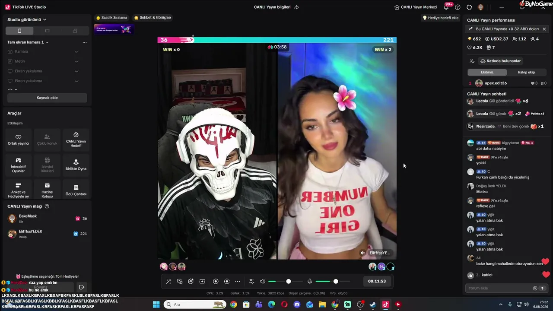Click the record button in bottom toolbar
Image resolution: width=553 pixels, height=311 pixels.
pyautogui.click(x=216, y=281)
